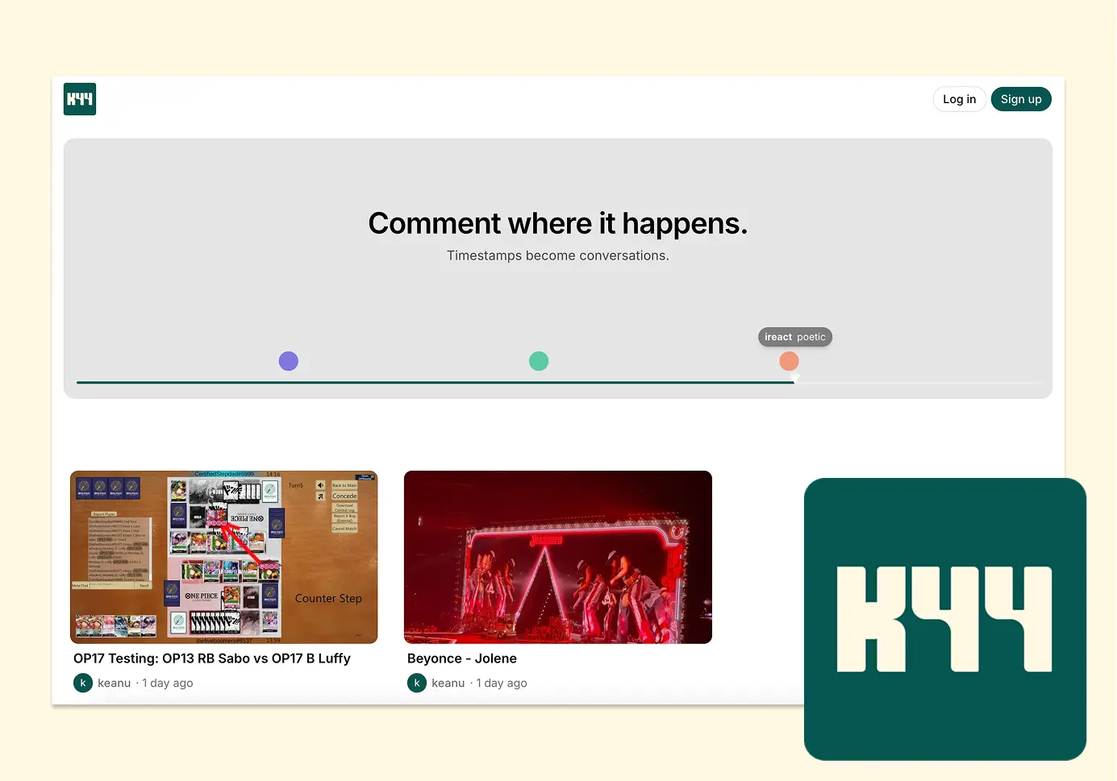The image size is (1117, 781).
Task: Open the OP17 Testing video title link
Action: coord(212,658)
